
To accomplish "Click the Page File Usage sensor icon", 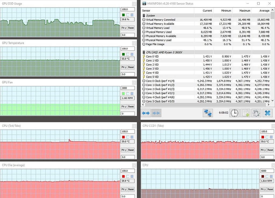I will [144, 44].
